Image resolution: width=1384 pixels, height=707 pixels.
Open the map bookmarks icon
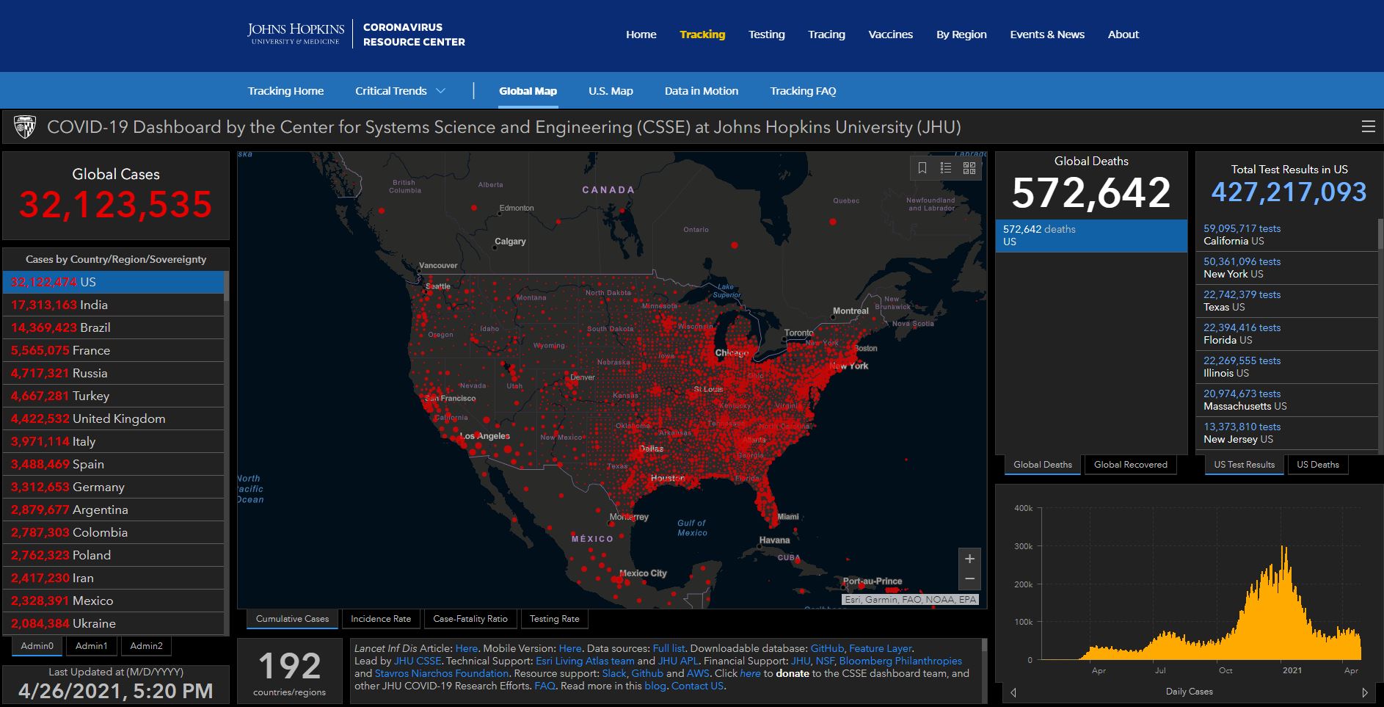point(922,168)
